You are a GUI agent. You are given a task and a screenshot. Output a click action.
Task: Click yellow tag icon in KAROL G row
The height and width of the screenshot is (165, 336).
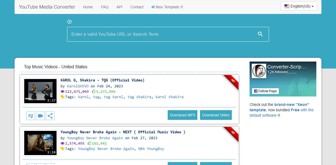(62, 97)
